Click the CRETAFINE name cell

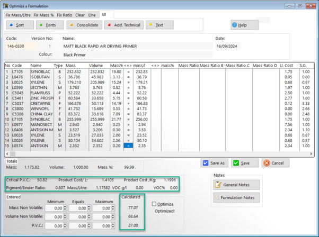[x=41, y=103]
